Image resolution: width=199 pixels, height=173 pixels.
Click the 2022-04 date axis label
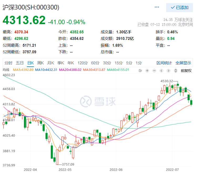[x=30, y=170]
